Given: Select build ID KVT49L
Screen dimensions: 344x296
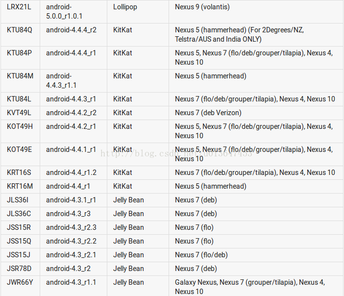Looking at the screenshot, I should pos(19,113).
